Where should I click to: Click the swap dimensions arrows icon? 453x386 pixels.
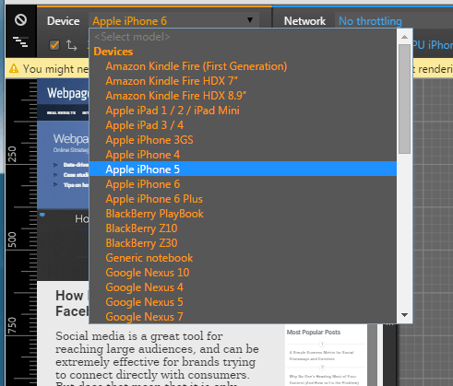pyautogui.click(x=71, y=45)
